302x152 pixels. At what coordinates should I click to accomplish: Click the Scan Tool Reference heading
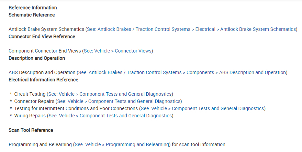tap(31, 130)
